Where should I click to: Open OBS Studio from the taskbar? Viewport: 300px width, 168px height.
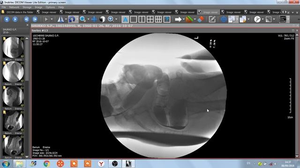(x=115, y=164)
